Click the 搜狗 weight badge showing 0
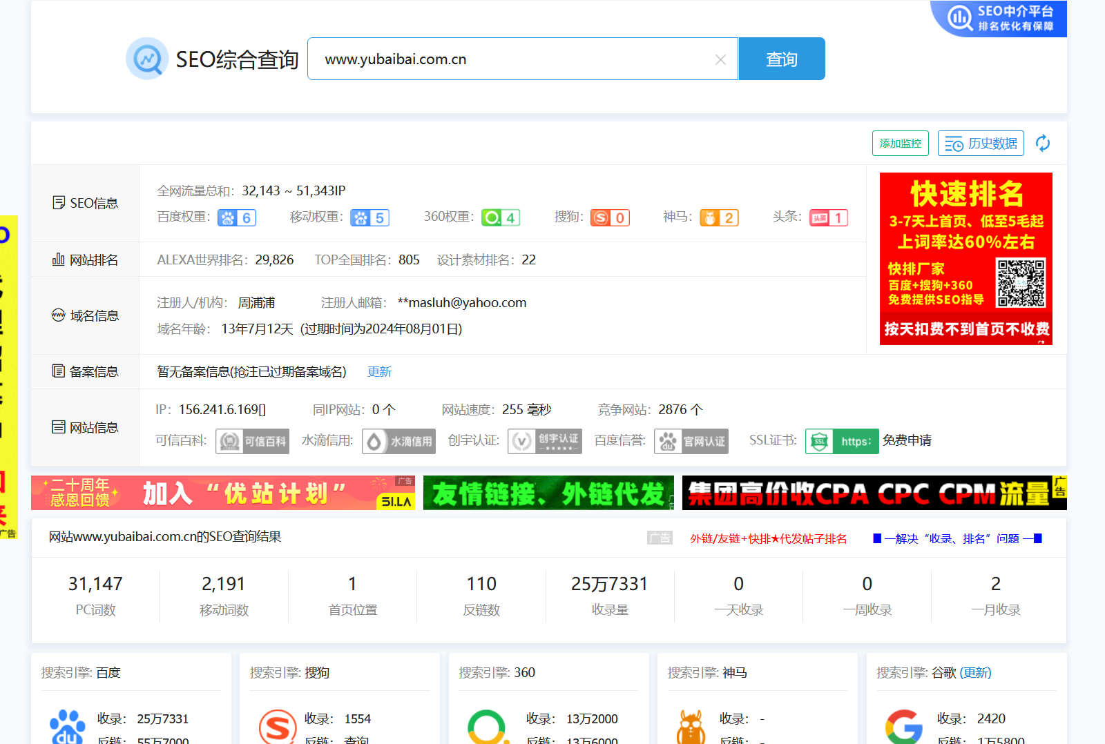 610,218
